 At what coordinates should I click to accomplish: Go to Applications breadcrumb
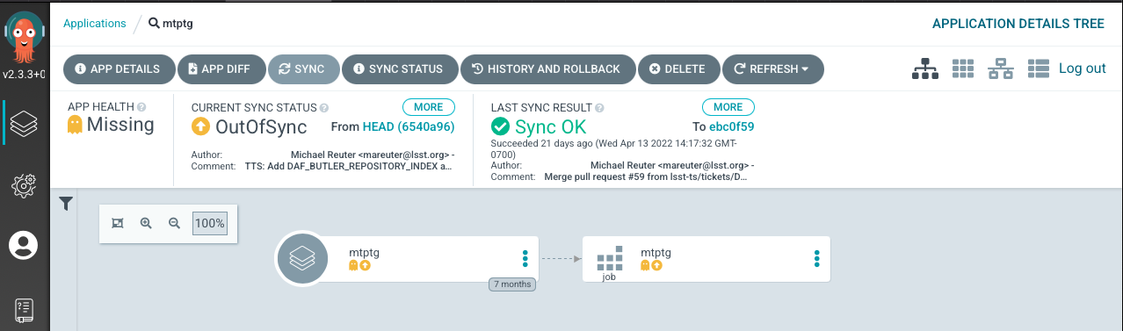coord(95,24)
